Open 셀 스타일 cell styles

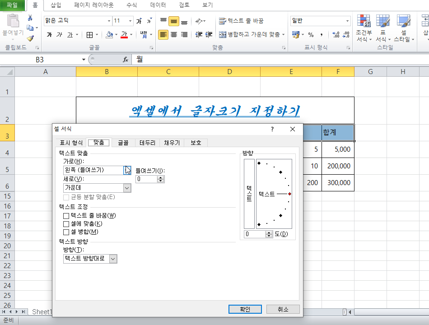tap(404, 28)
